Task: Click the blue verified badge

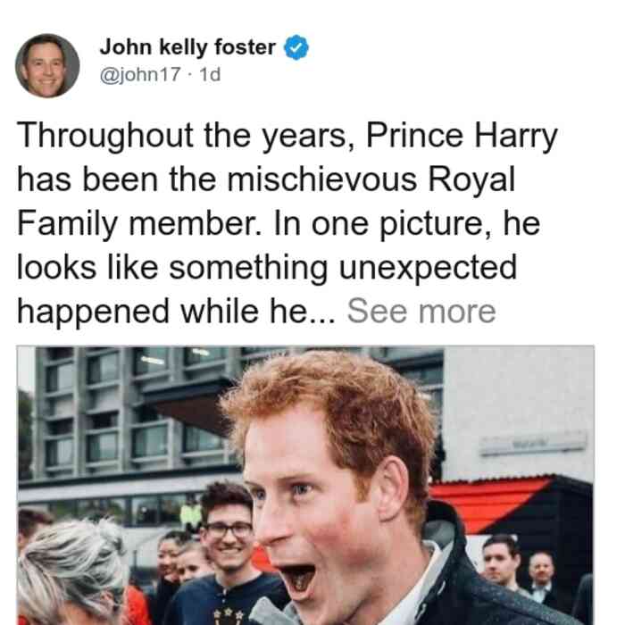Action: pos(296,47)
